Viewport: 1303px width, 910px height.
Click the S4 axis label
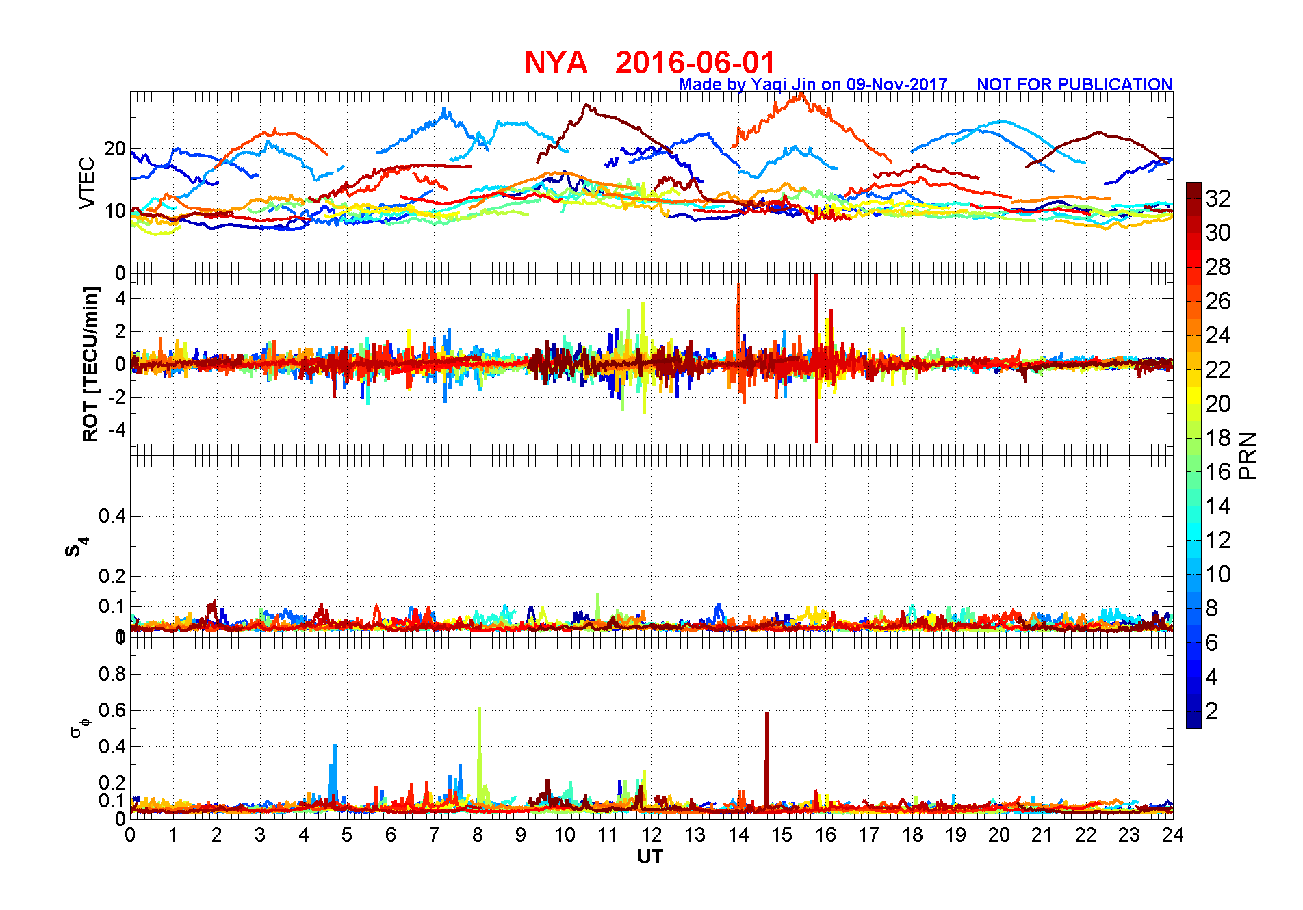pos(76,547)
